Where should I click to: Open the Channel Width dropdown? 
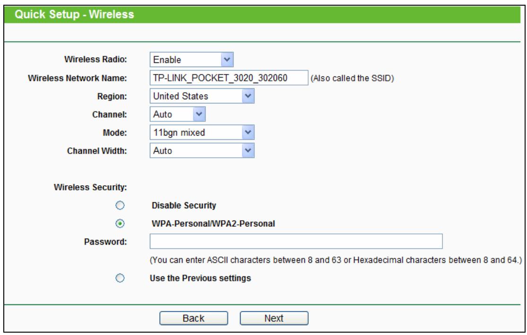coord(201,151)
